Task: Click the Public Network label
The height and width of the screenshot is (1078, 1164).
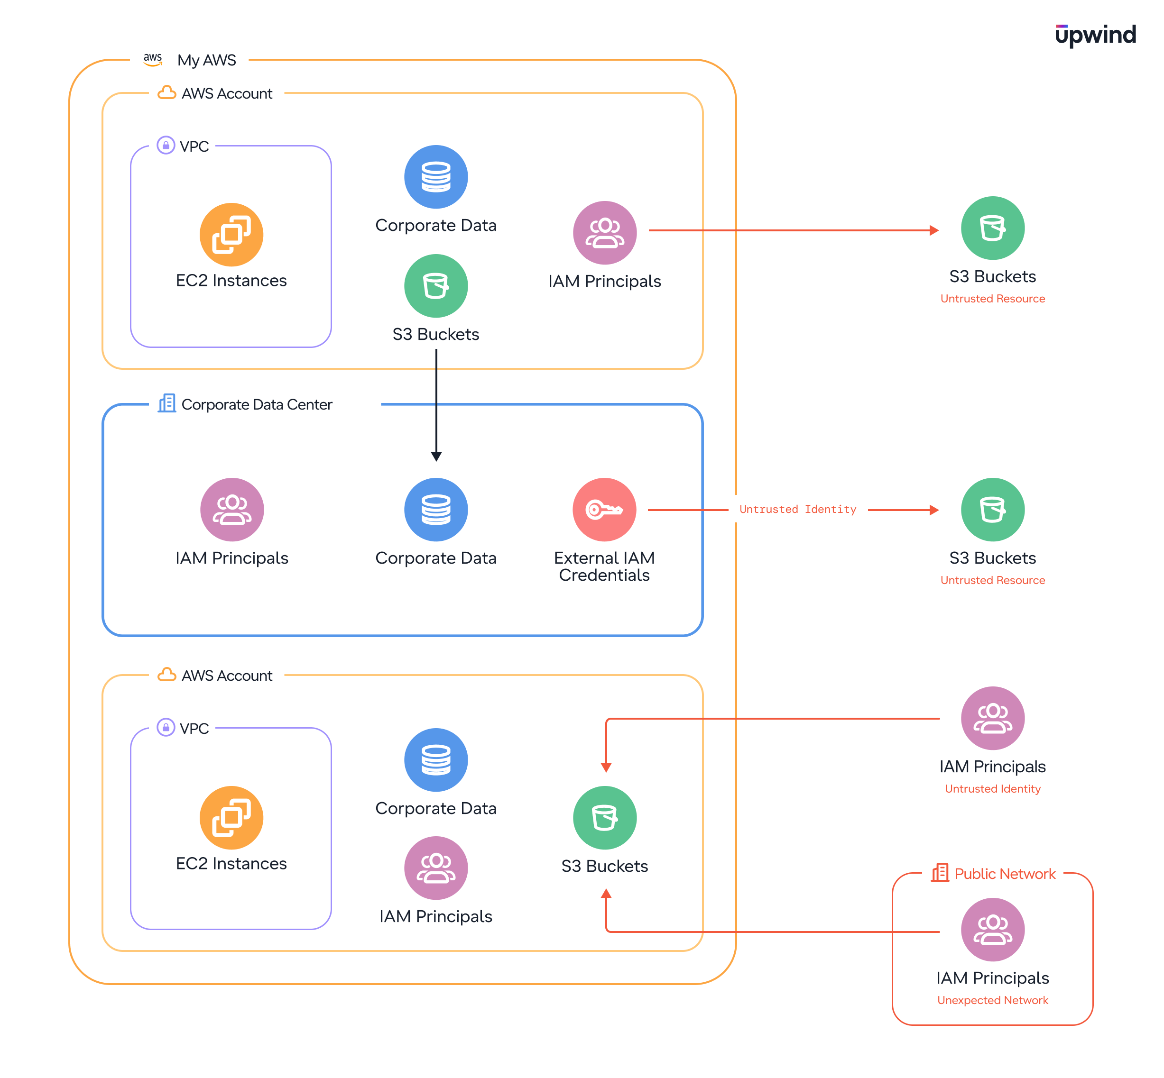Action: click(x=1005, y=874)
